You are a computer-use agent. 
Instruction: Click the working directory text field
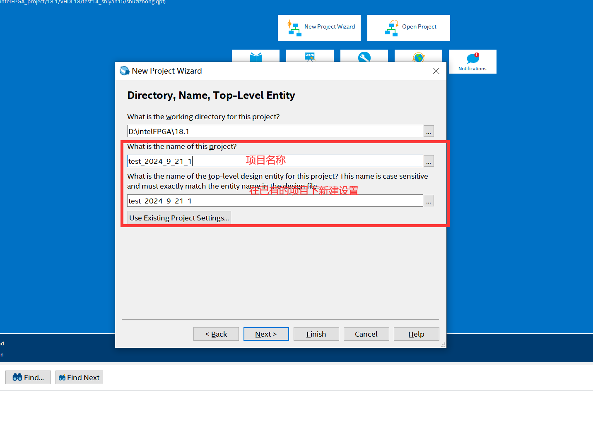[275, 132]
